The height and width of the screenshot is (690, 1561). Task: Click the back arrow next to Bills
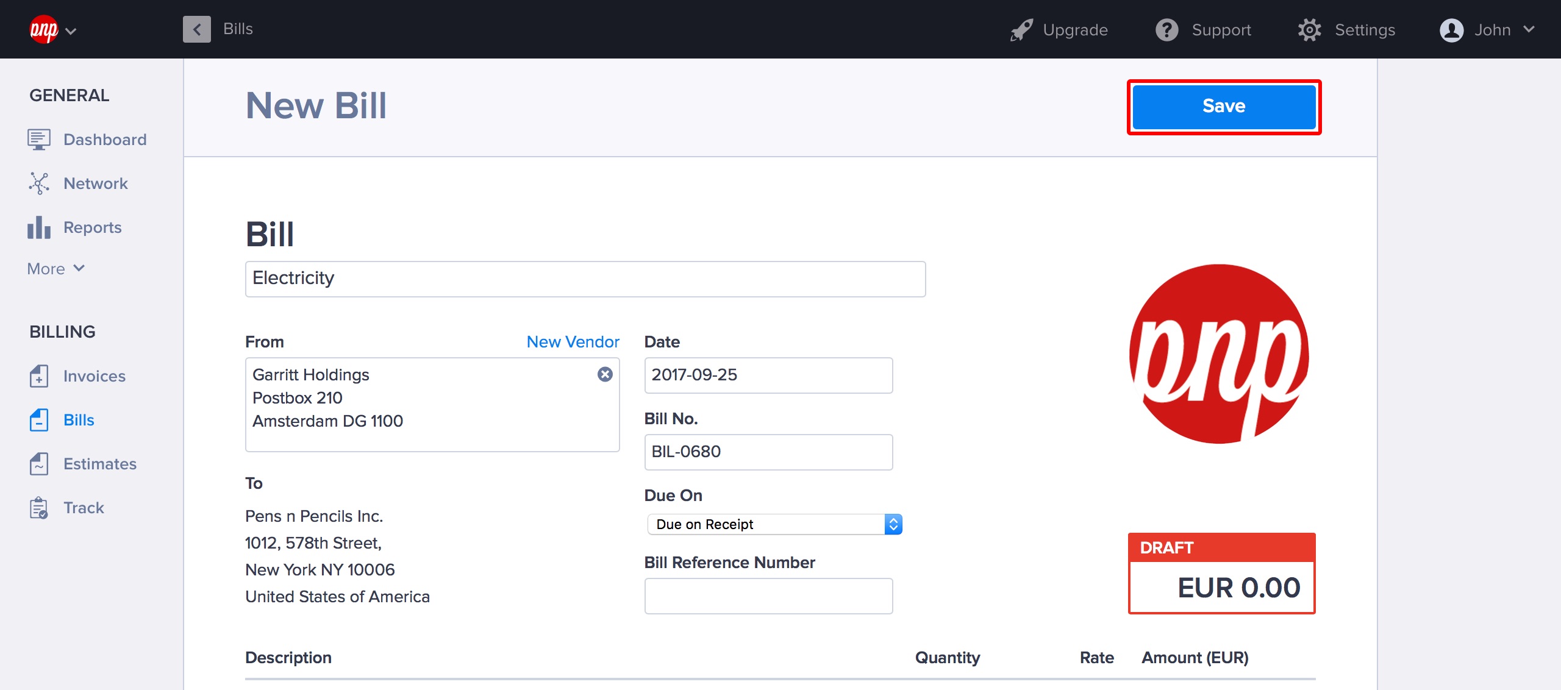click(x=196, y=29)
